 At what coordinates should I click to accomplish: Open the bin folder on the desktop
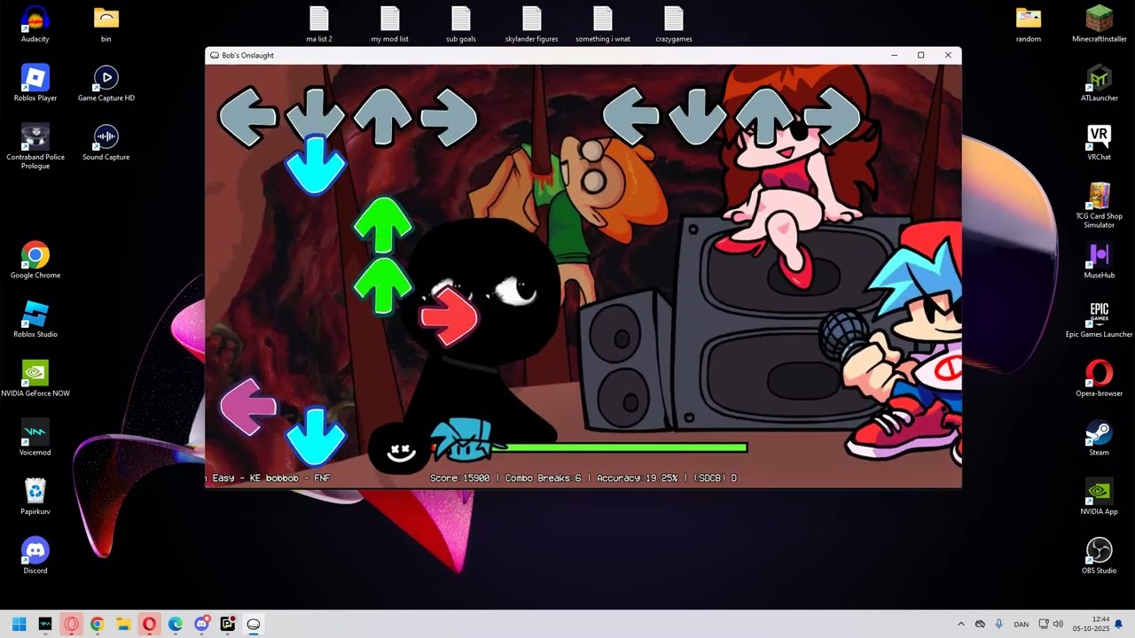point(106,24)
